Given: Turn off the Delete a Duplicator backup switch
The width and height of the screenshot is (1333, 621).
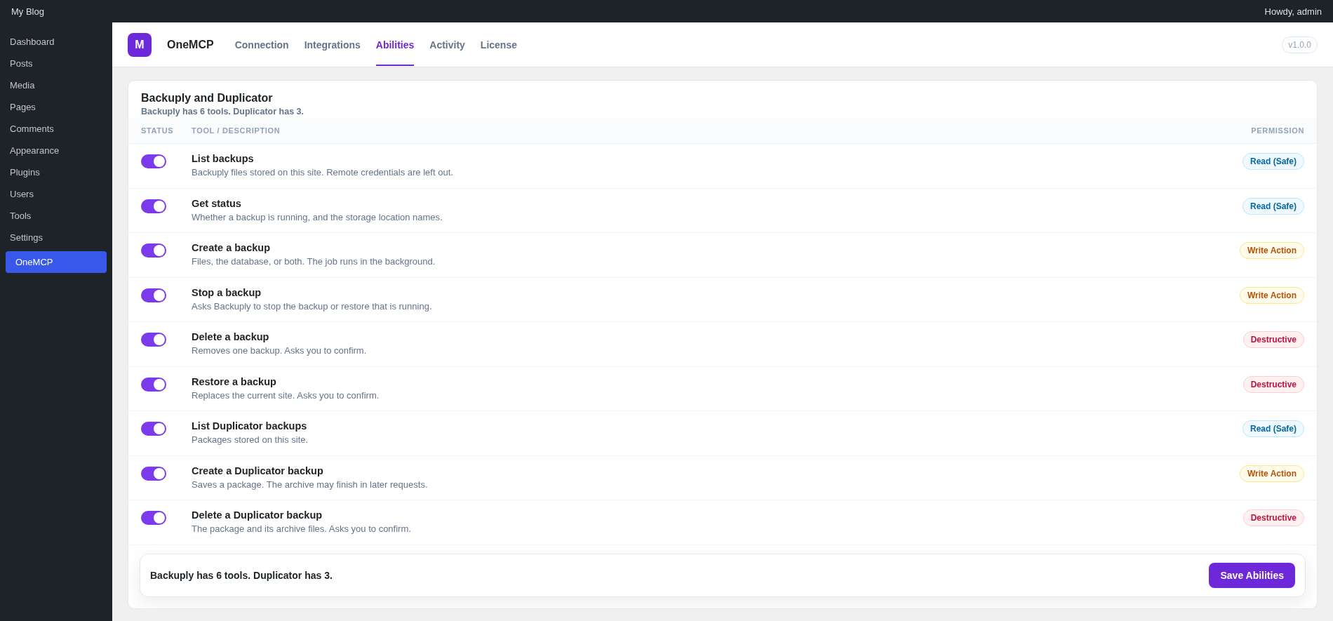Looking at the screenshot, I should click(x=154, y=518).
